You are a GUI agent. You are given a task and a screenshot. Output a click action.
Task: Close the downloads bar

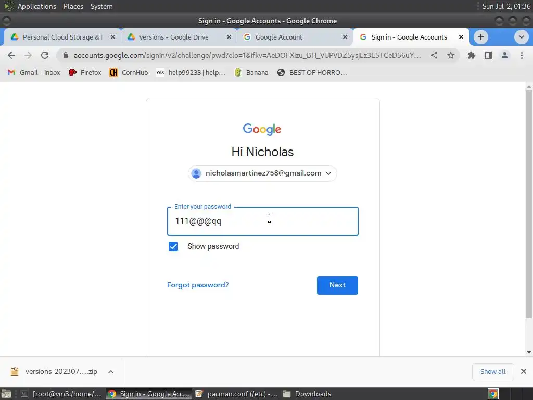point(524,371)
